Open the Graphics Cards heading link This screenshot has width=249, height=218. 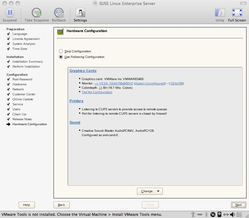tap(83, 71)
